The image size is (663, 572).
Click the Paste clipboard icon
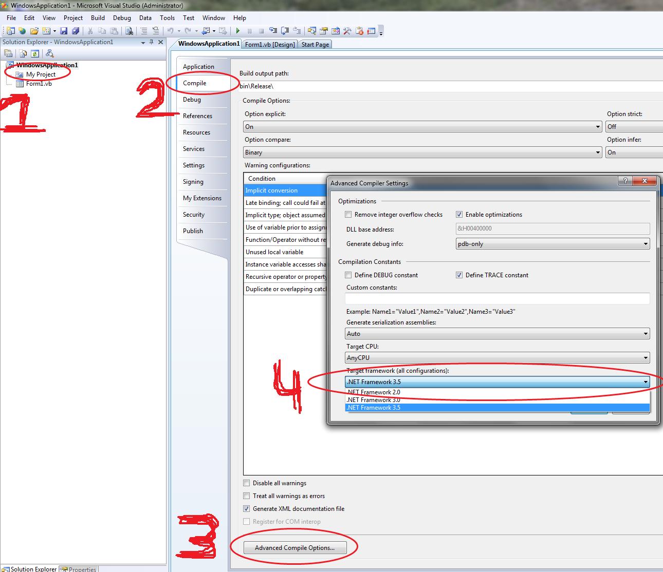pos(114,31)
